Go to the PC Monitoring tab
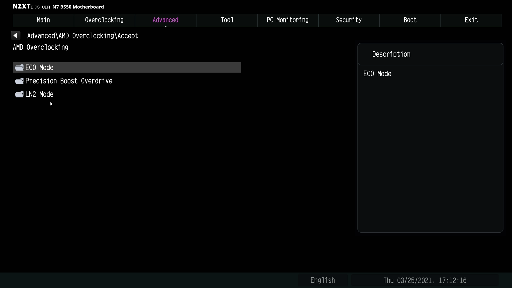Image resolution: width=512 pixels, height=288 pixels. point(288,20)
